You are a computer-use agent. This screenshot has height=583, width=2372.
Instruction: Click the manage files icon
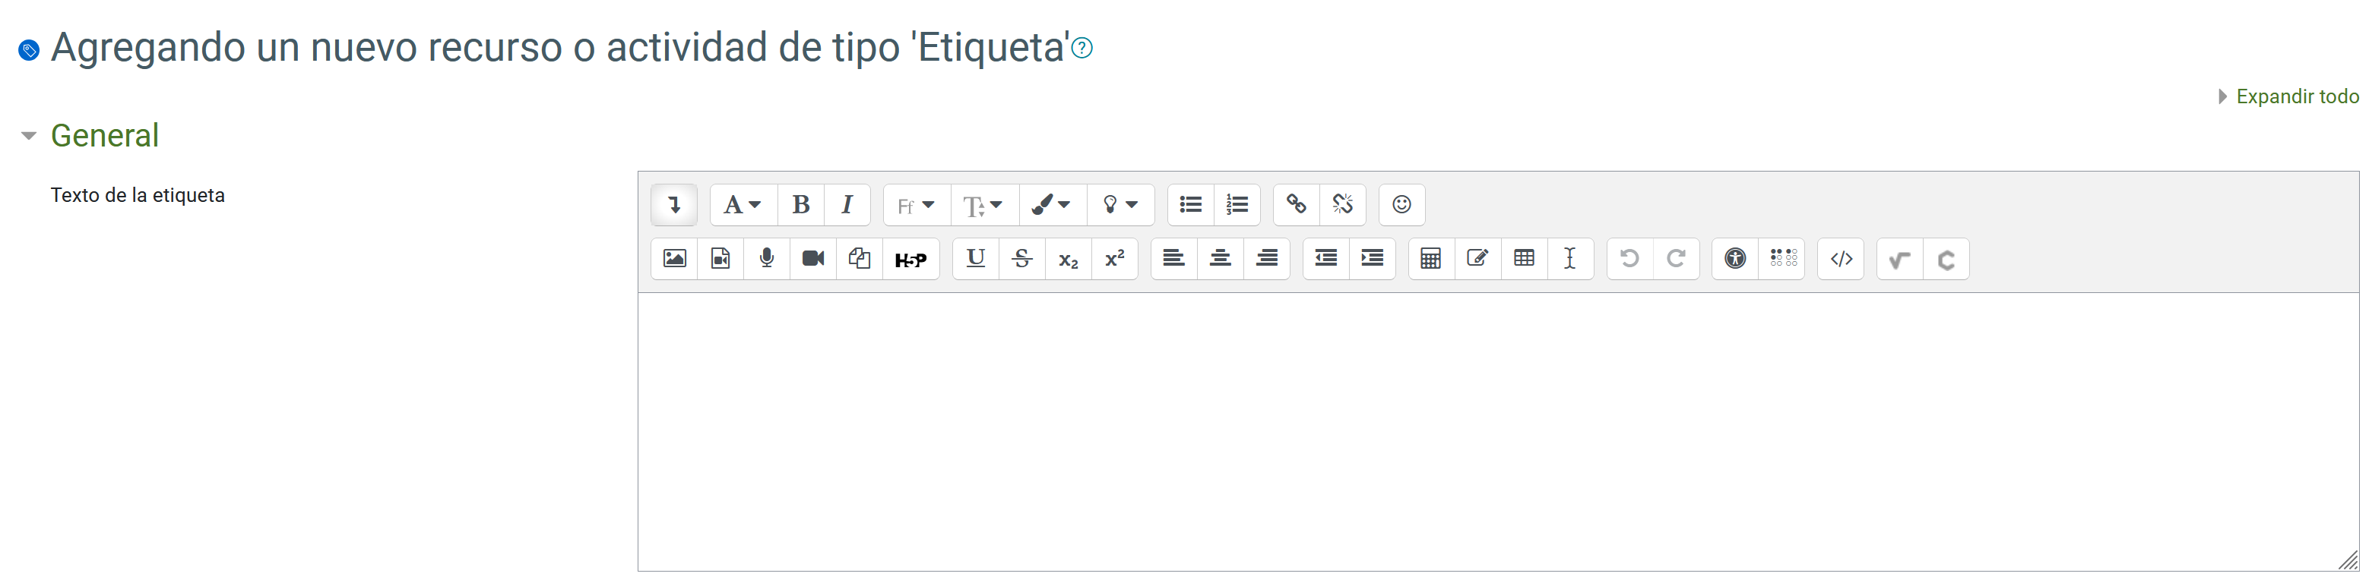pyautogui.click(x=859, y=258)
